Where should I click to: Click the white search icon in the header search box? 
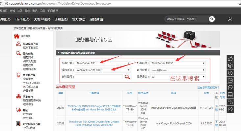coord(212,19)
